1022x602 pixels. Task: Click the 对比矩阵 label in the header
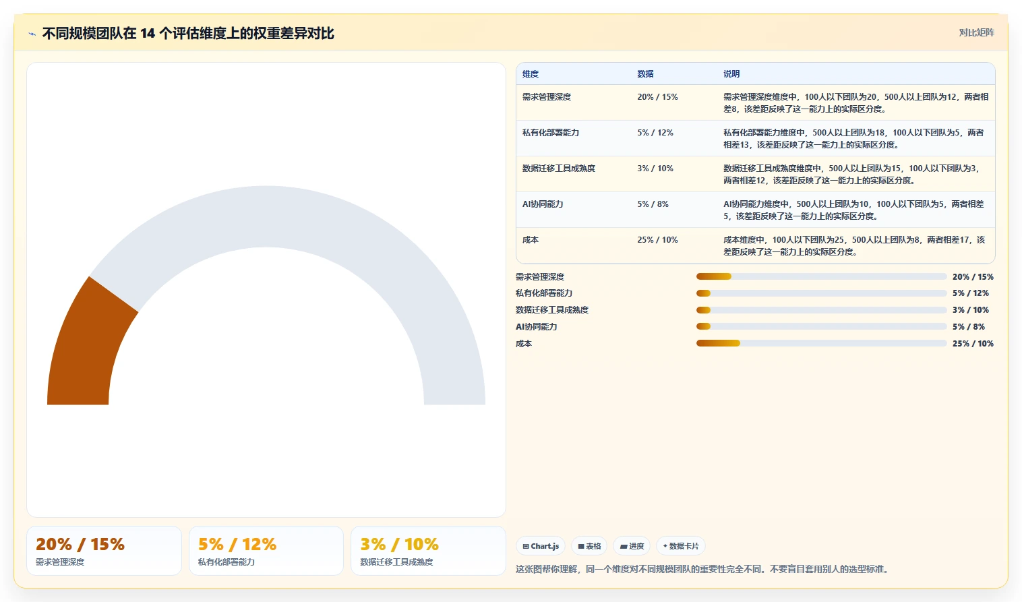click(x=976, y=32)
